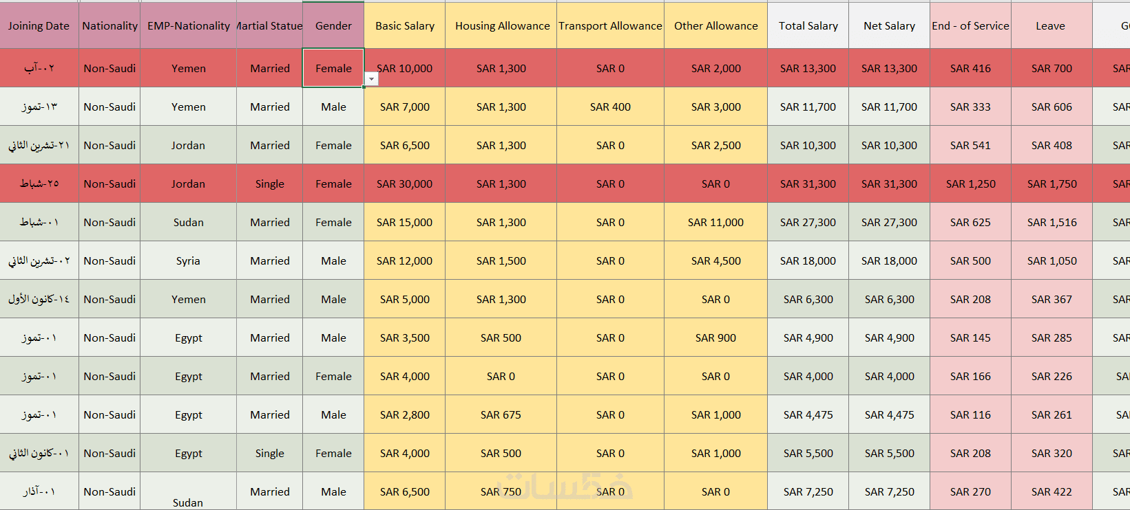The height and width of the screenshot is (510, 1130).
Task: Click the SAR 1,250 end of service cell
Action: click(x=970, y=184)
